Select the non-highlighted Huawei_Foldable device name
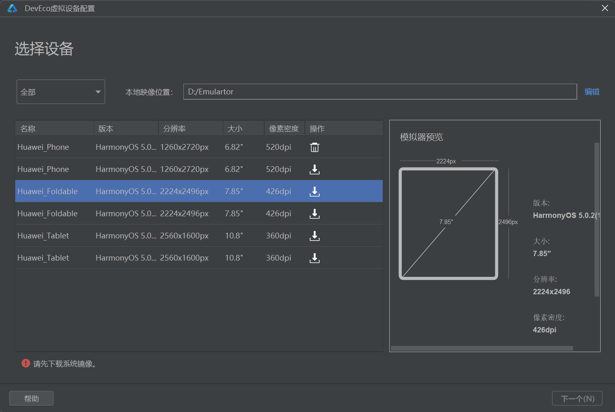Viewport: 615px width, 412px height. [x=48, y=213]
